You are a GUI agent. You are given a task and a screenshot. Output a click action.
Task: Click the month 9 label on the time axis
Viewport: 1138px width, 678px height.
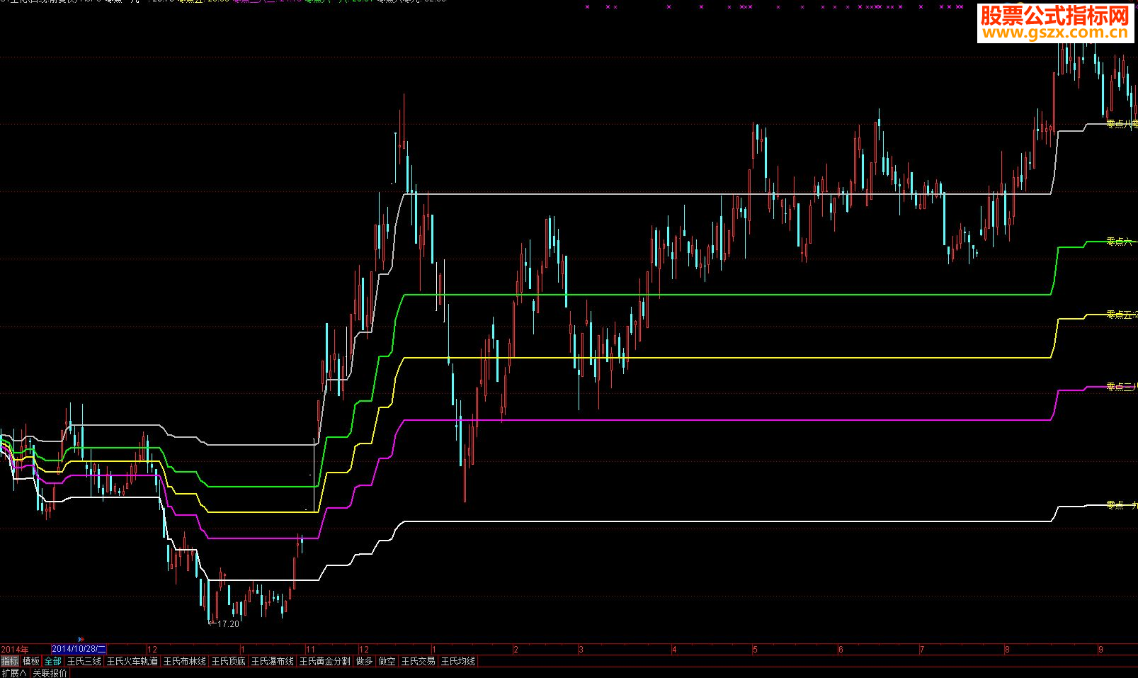pos(1100,649)
